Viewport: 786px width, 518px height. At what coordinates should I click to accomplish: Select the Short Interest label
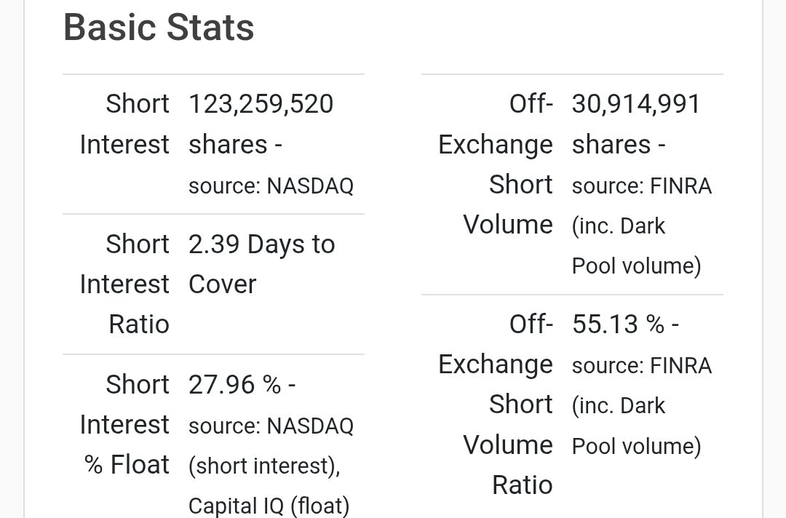click(125, 124)
